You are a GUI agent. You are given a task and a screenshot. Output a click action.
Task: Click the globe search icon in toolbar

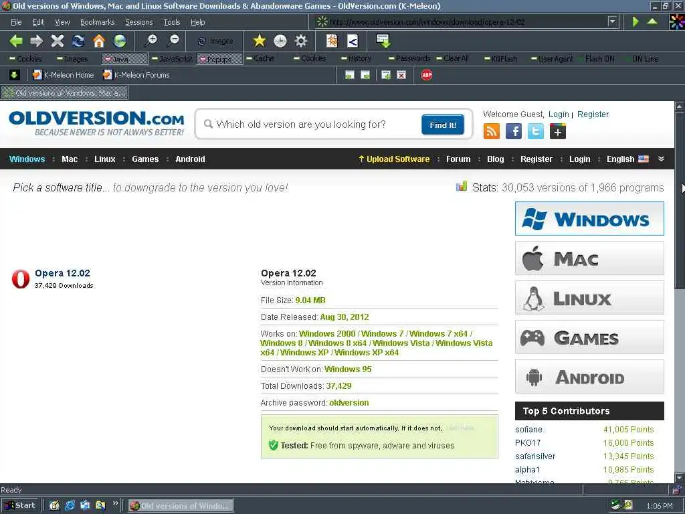click(x=120, y=41)
